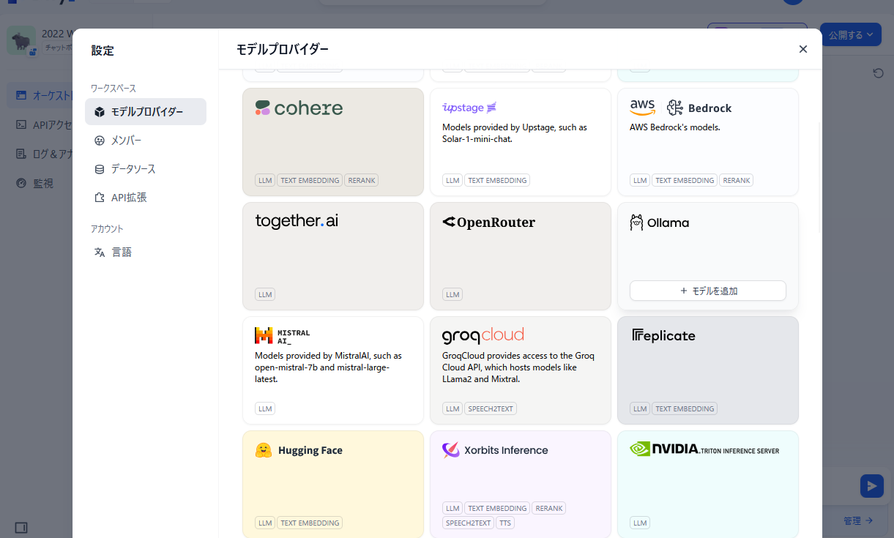
Task: Select the Xorbits Inference logo
Action: 495,450
